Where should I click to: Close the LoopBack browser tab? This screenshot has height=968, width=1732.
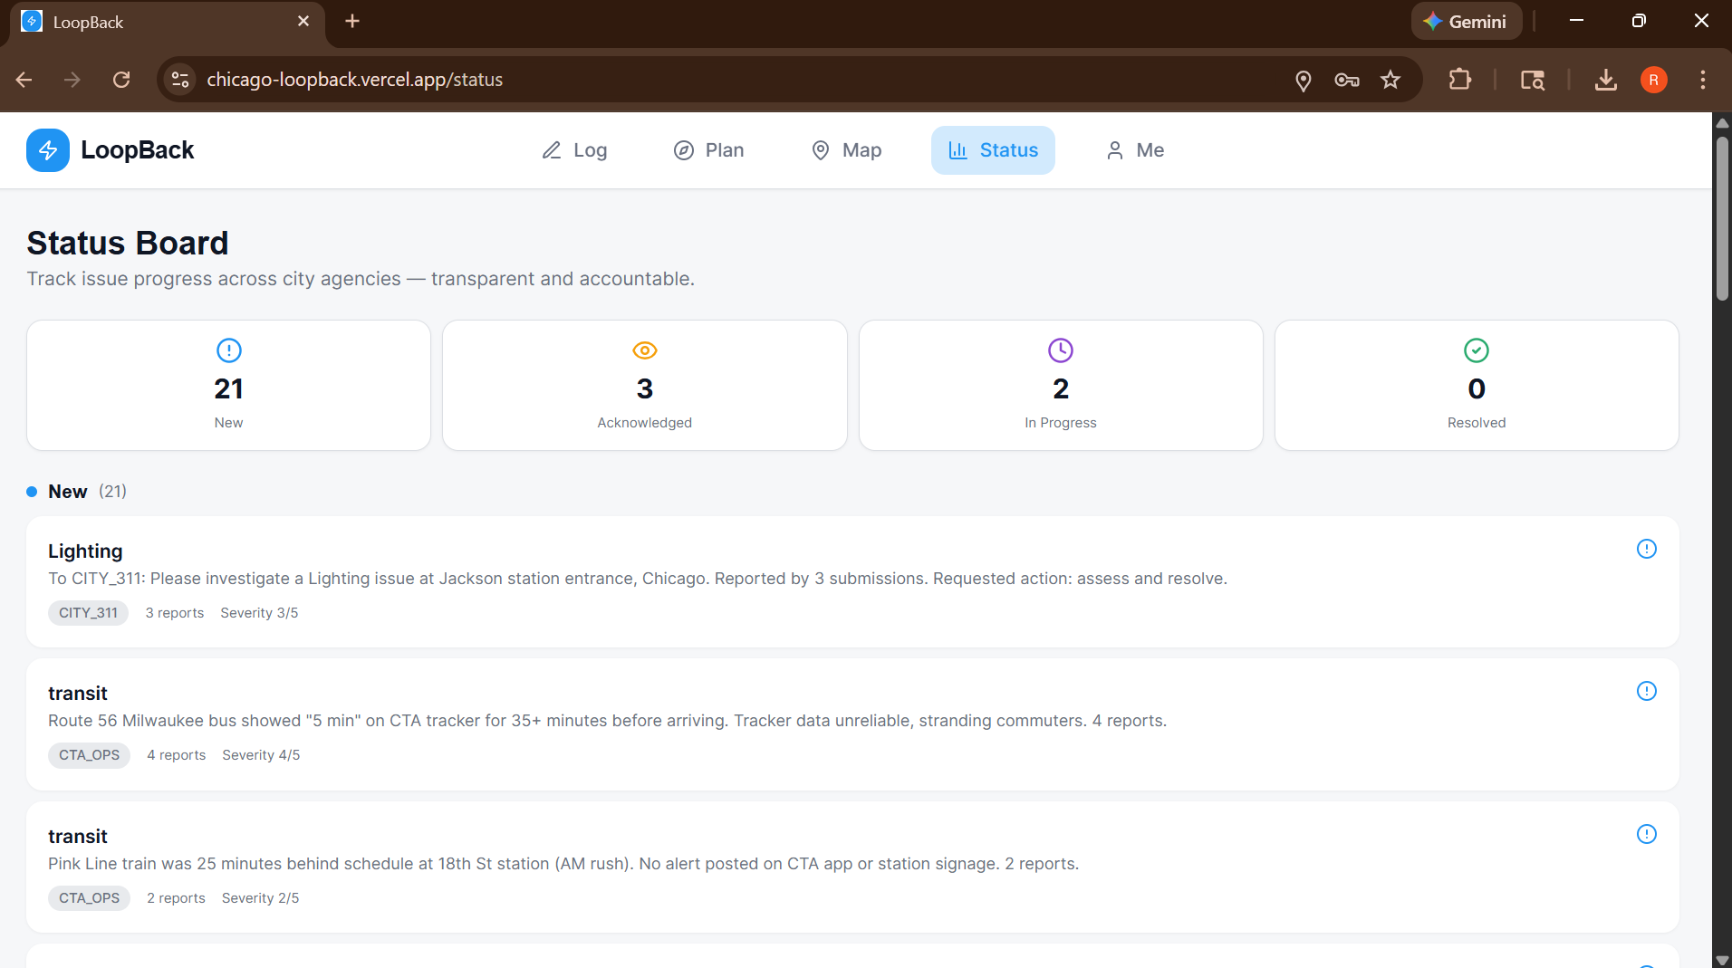(x=303, y=21)
